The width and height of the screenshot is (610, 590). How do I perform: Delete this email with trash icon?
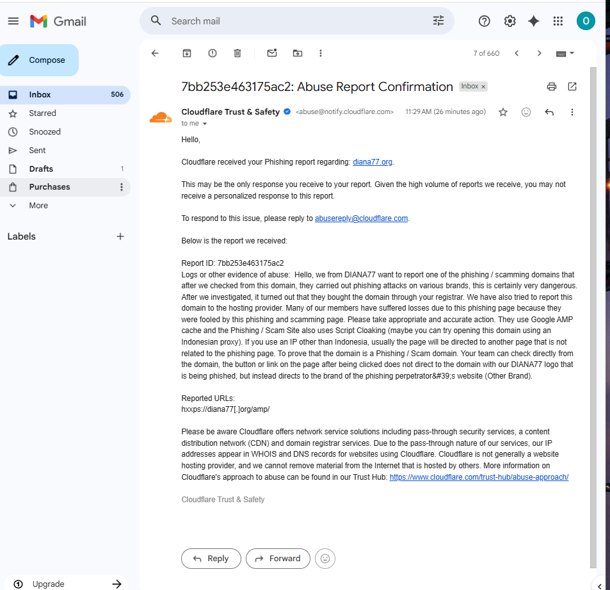pyautogui.click(x=237, y=53)
